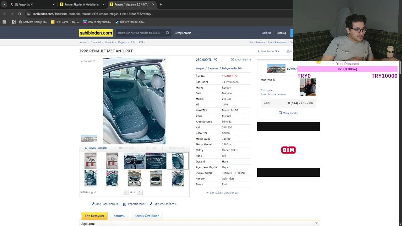Open Favori Aramalarım link

pos(277,42)
